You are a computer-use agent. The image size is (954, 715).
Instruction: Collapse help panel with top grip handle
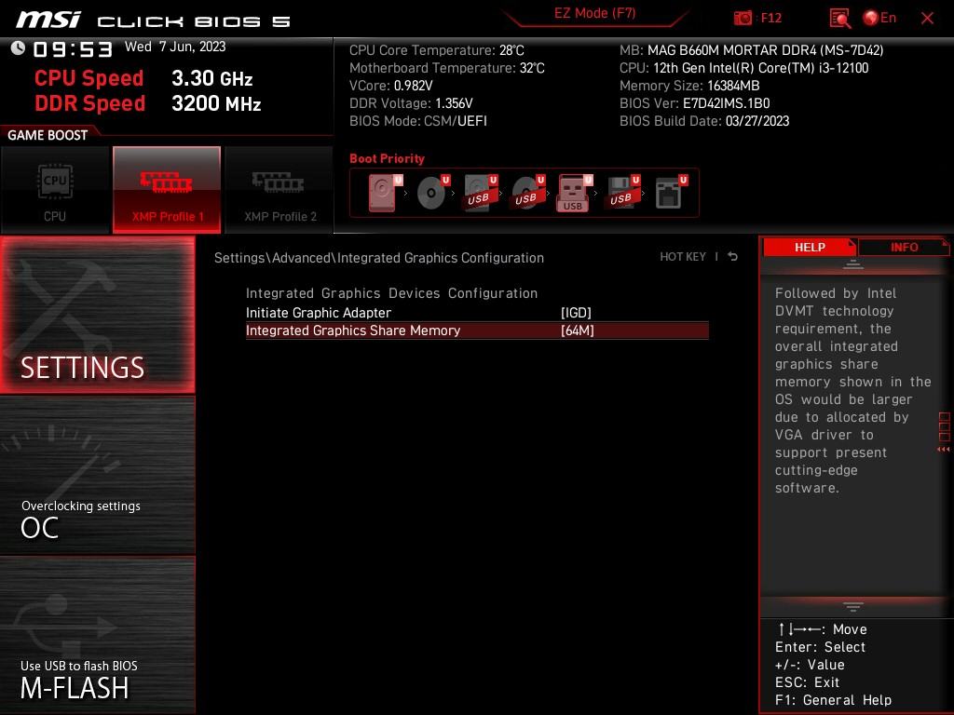tap(853, 263)
